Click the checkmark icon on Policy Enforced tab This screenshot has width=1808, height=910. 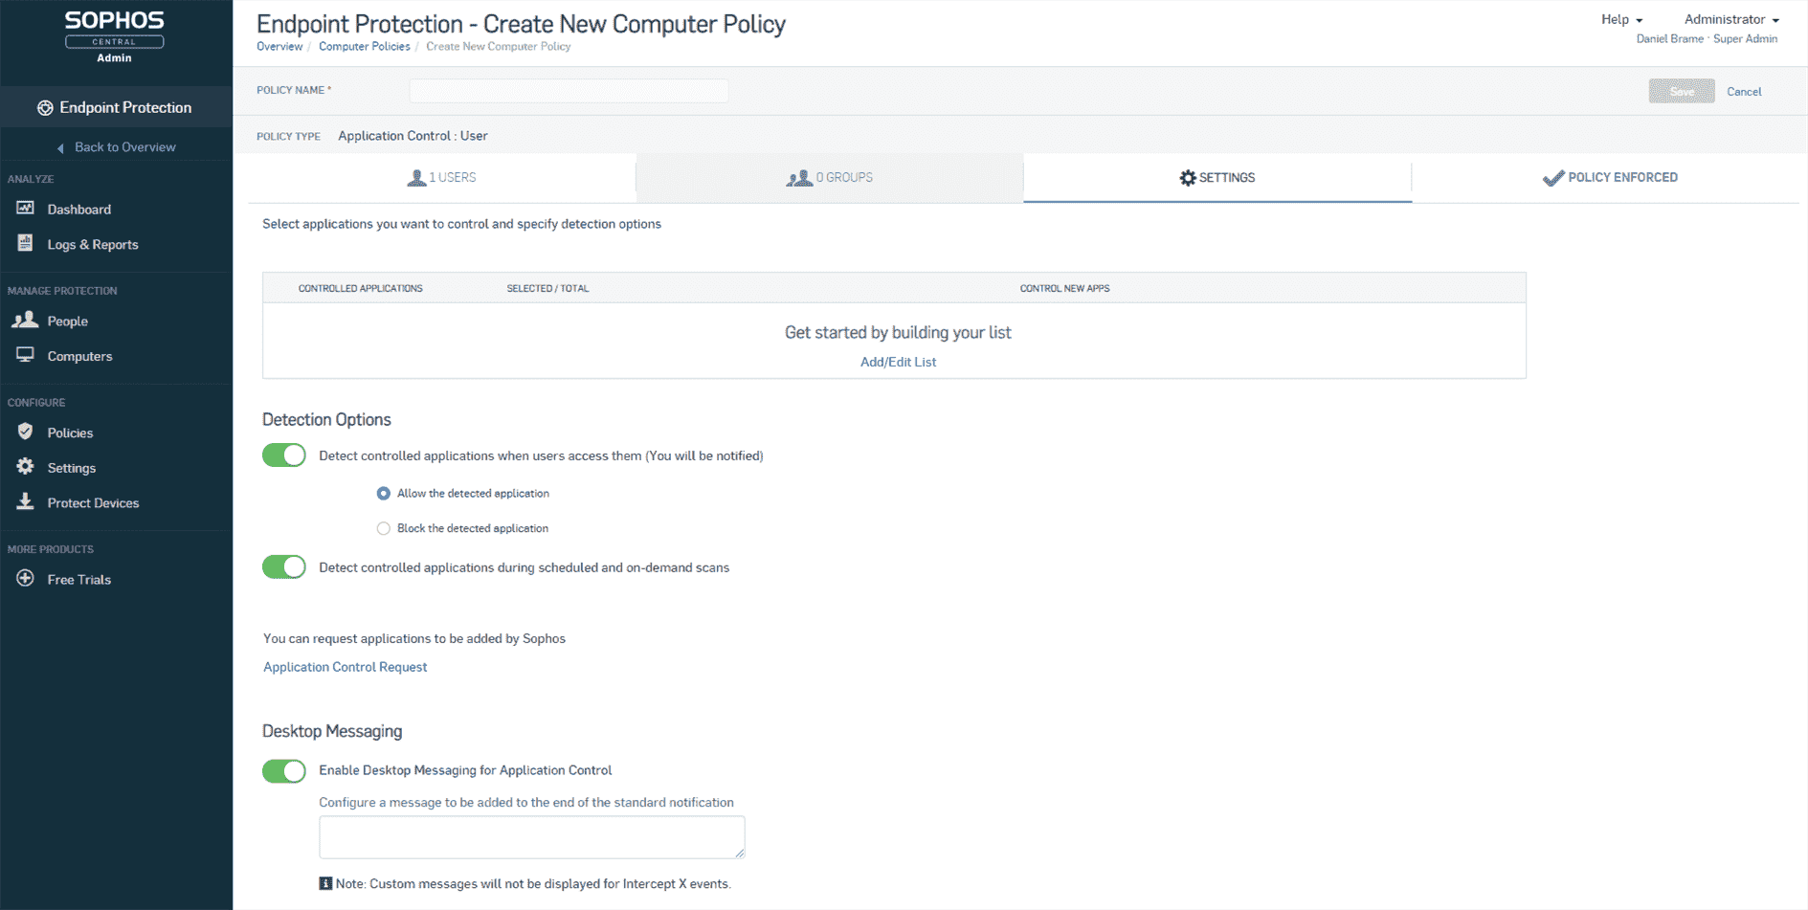(1553, 178)
